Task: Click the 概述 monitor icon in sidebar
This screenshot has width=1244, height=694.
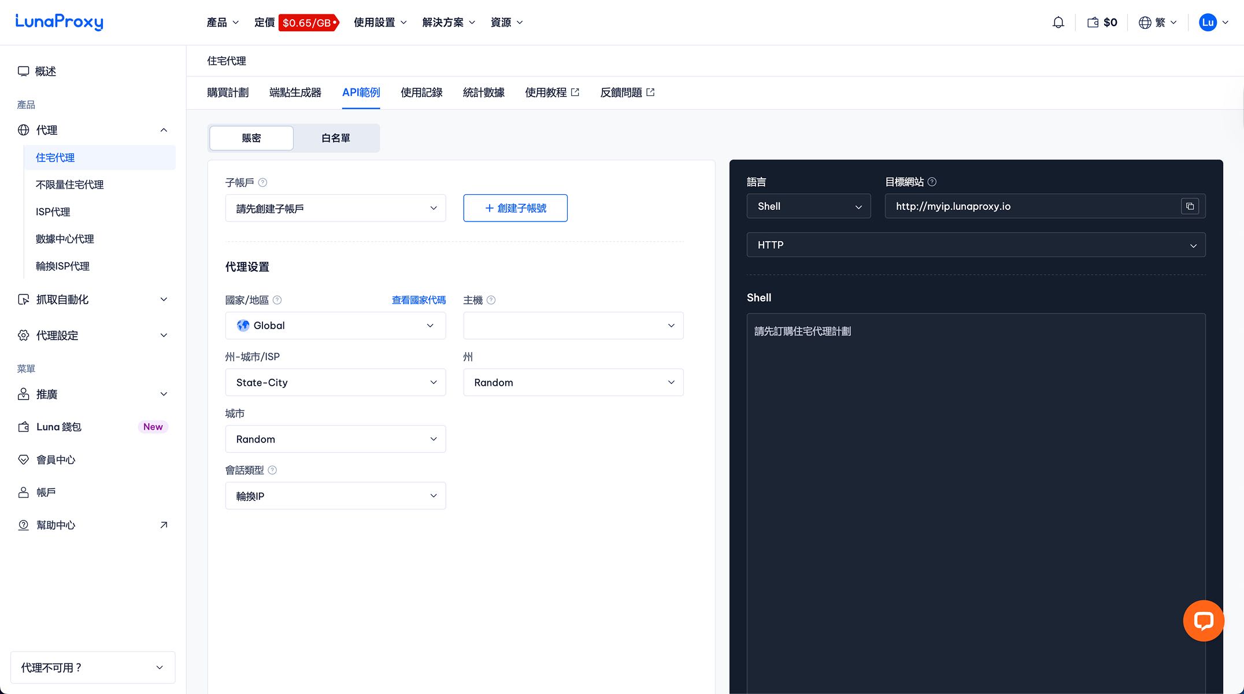Action: click(23, 71)
